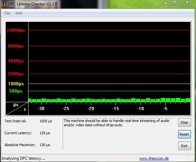Screen dimensions: 196x162
Task: Click the Current Latency 129 µs value
Action: pyautogui.click(x=45, y=133)
